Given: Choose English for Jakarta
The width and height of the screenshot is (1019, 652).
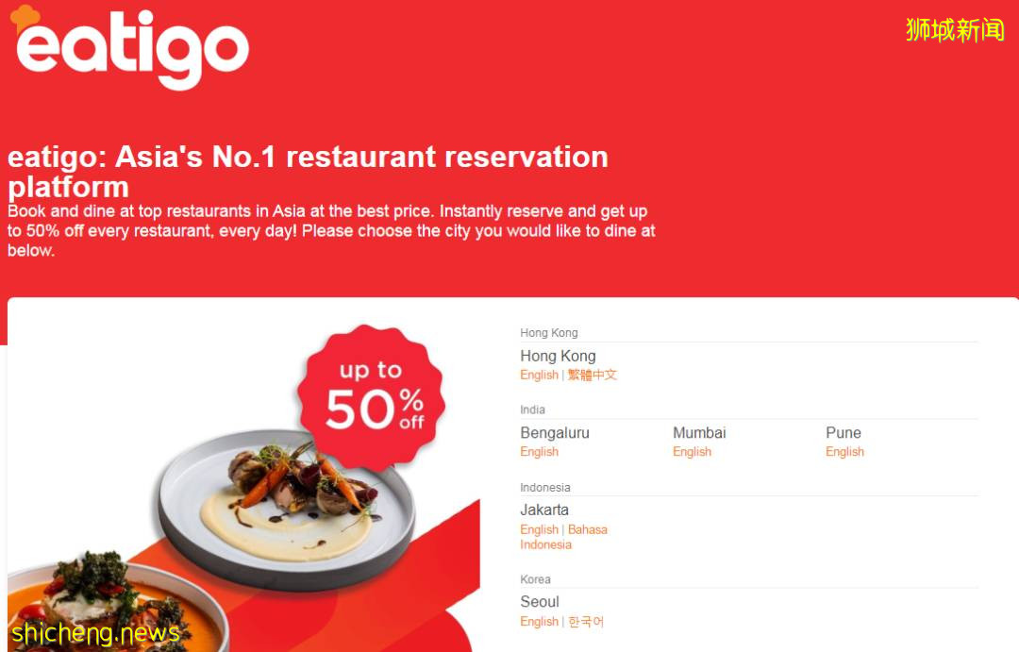Looking at the screenshot, I should 539,529.
